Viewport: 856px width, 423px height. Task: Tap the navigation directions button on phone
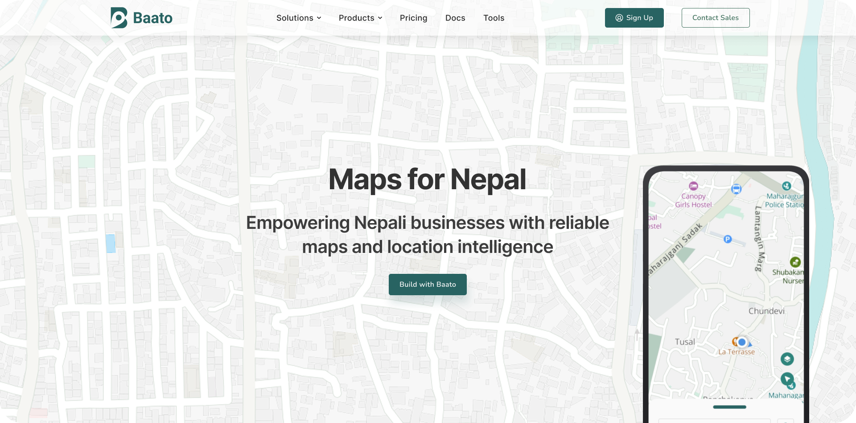(x=787, y=379)
